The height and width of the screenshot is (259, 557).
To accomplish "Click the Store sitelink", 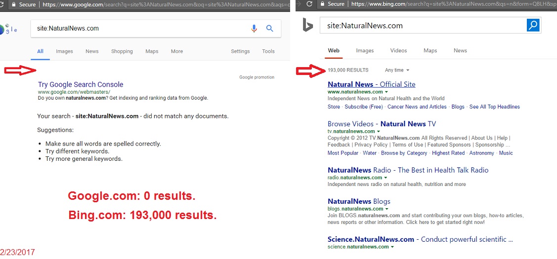I will click(334, 107).
